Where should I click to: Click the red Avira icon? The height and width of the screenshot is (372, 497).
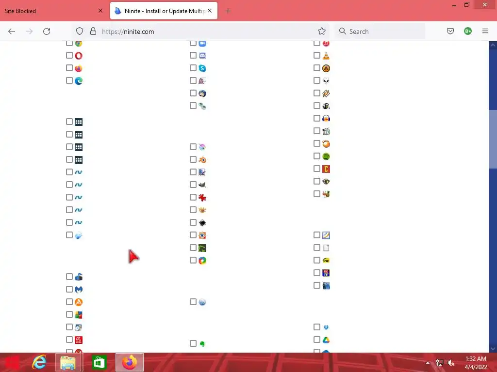[79, 340]
